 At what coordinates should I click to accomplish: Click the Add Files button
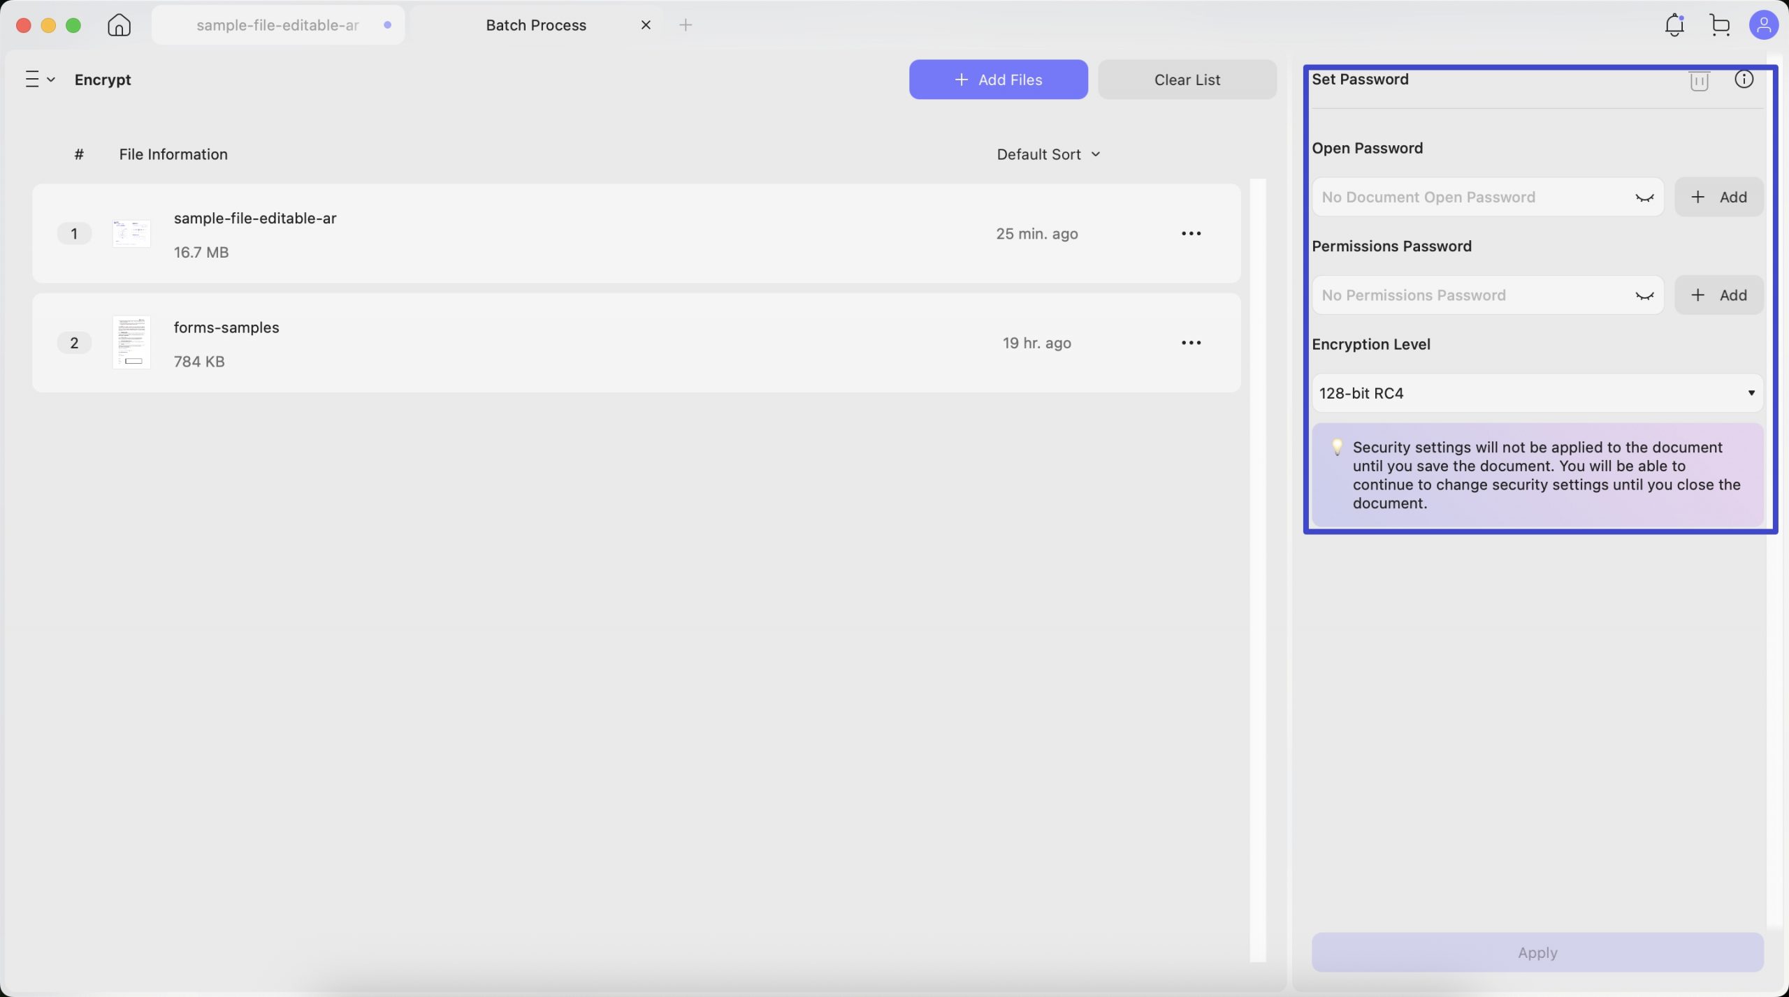(998, 80)
